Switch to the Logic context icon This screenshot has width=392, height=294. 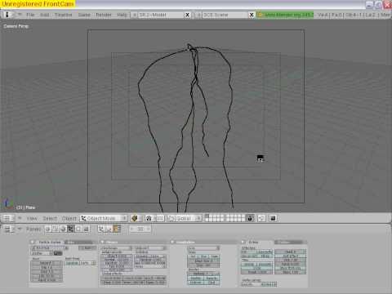click(48, 229)
